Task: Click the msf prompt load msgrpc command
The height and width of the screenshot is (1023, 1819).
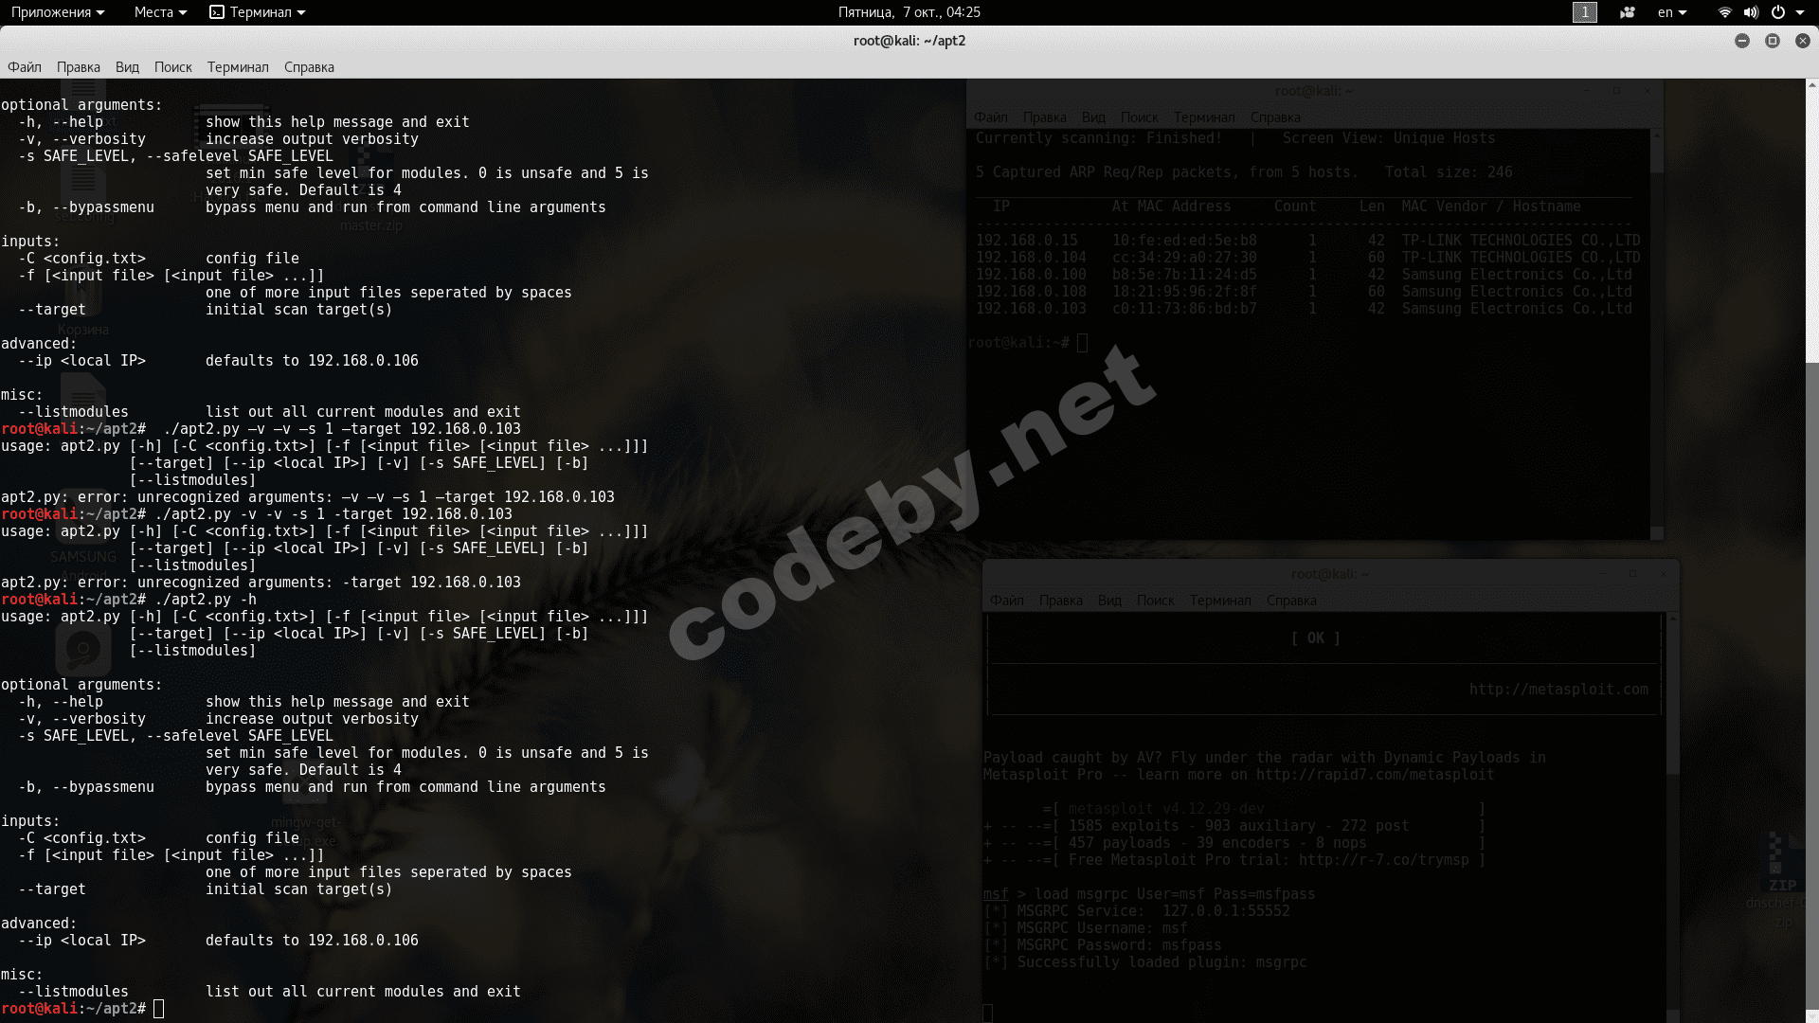Action: 1149,894
